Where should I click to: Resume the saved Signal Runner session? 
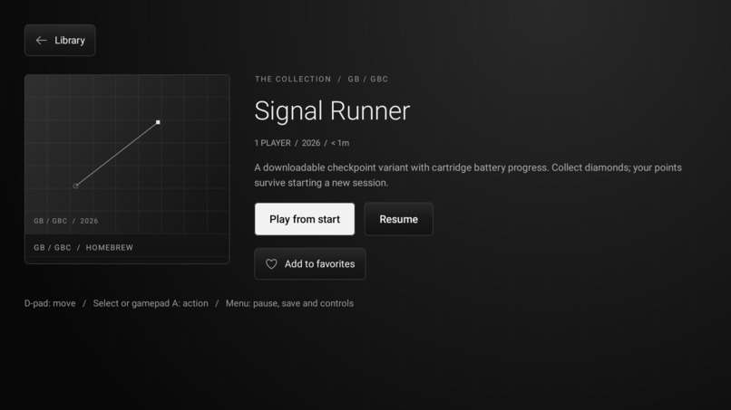(x=398, y=219)
